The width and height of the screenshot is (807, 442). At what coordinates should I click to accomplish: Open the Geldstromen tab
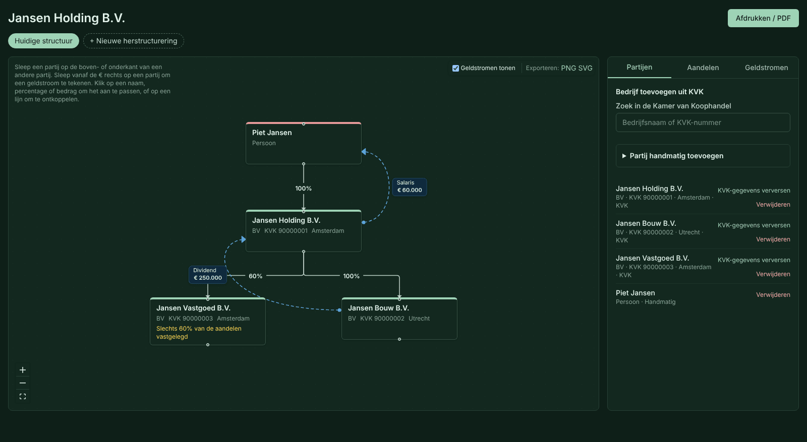[766, 68]
